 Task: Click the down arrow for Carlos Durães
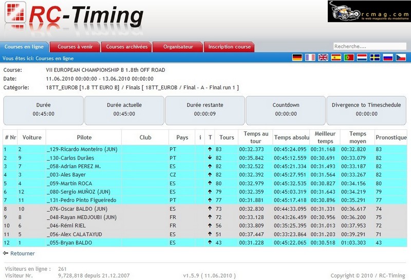[x=210, y=157]
